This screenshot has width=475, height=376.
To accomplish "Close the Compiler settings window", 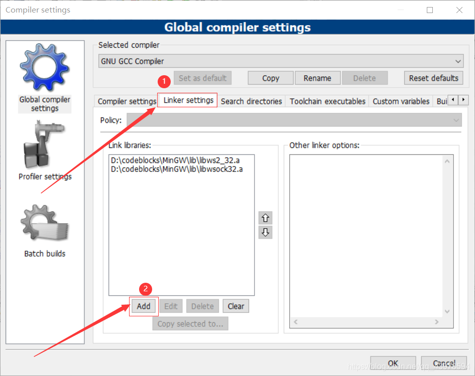I will click(x=459, y=10).
